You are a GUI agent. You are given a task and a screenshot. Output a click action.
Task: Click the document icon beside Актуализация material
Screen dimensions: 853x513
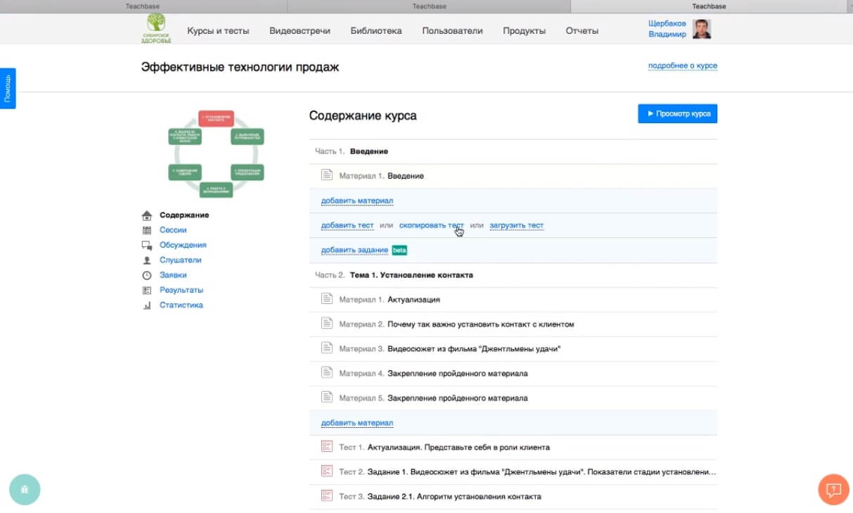(x=326, y=299)
